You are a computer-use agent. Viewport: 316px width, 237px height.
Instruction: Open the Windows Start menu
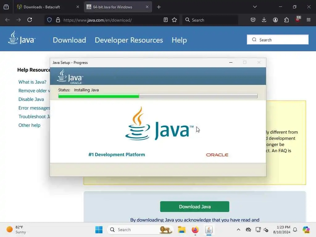99,230
